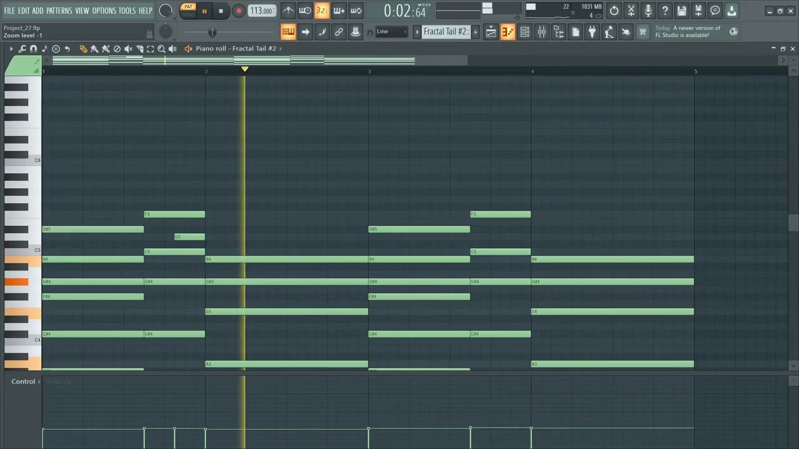Click the microphone one-click recording icon
Viewport: 799px width, 449px height.
pos(648,11)
